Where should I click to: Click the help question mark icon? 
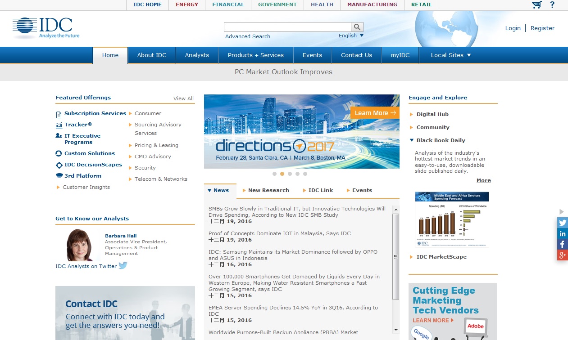(x=552, y=5)
